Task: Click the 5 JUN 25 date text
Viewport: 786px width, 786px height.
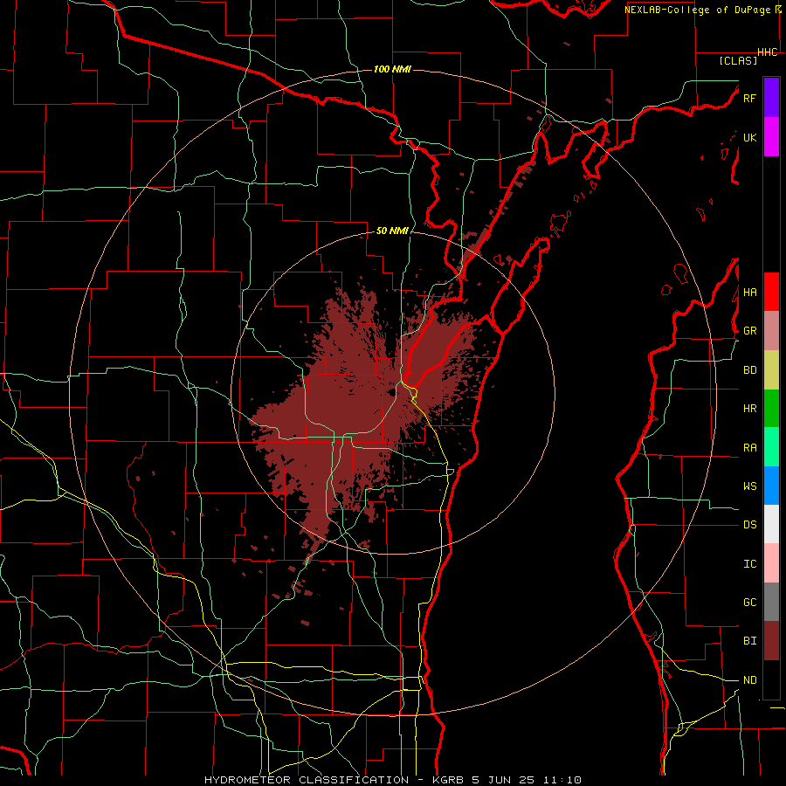Action: click(504, 780)
